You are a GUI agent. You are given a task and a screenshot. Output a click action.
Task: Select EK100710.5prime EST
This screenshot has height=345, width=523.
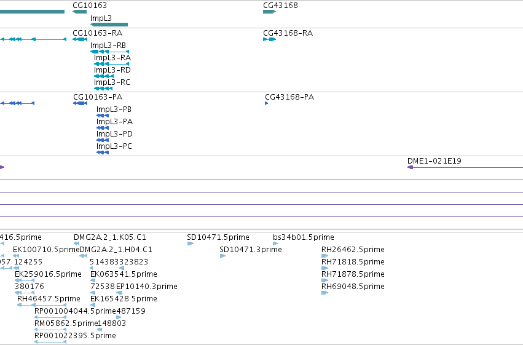46,250
